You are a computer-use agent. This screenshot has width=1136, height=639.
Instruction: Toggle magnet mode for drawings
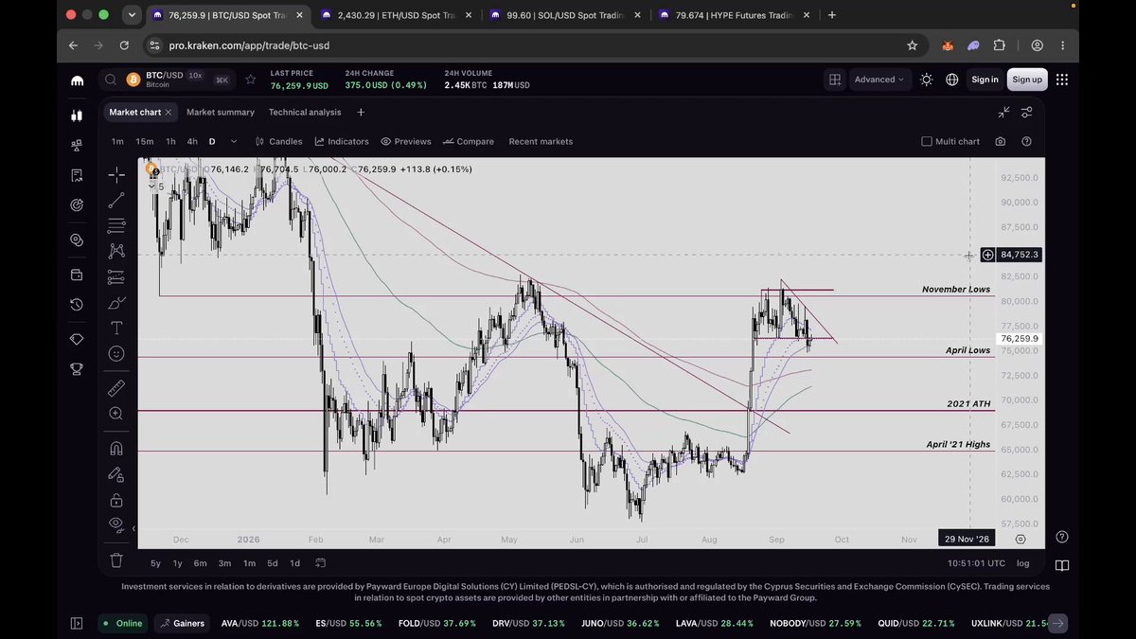click(x=115, y=449)
